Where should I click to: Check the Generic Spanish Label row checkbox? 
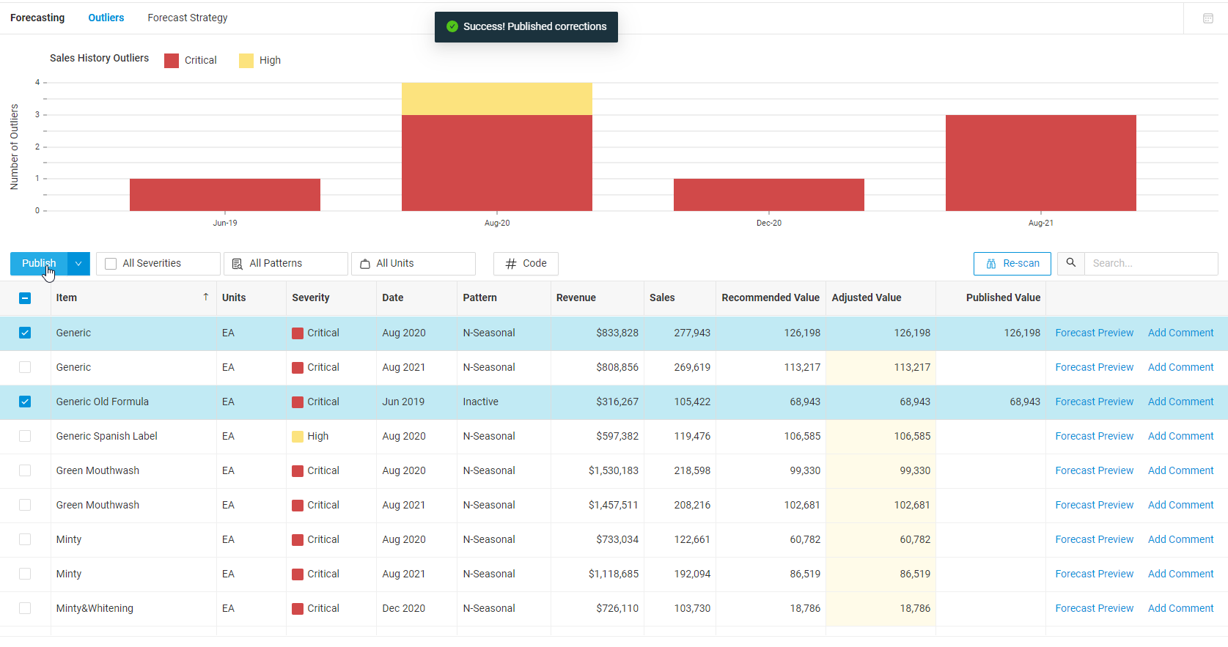[25, 436]
